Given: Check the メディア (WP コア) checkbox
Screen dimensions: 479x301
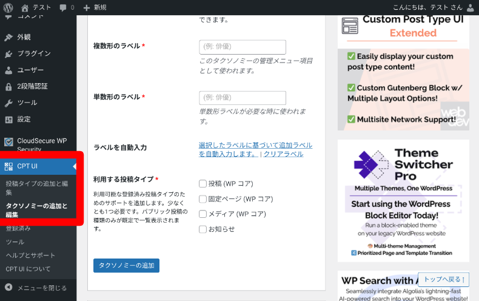Looking at the screenshot, I should coord(203,214).
